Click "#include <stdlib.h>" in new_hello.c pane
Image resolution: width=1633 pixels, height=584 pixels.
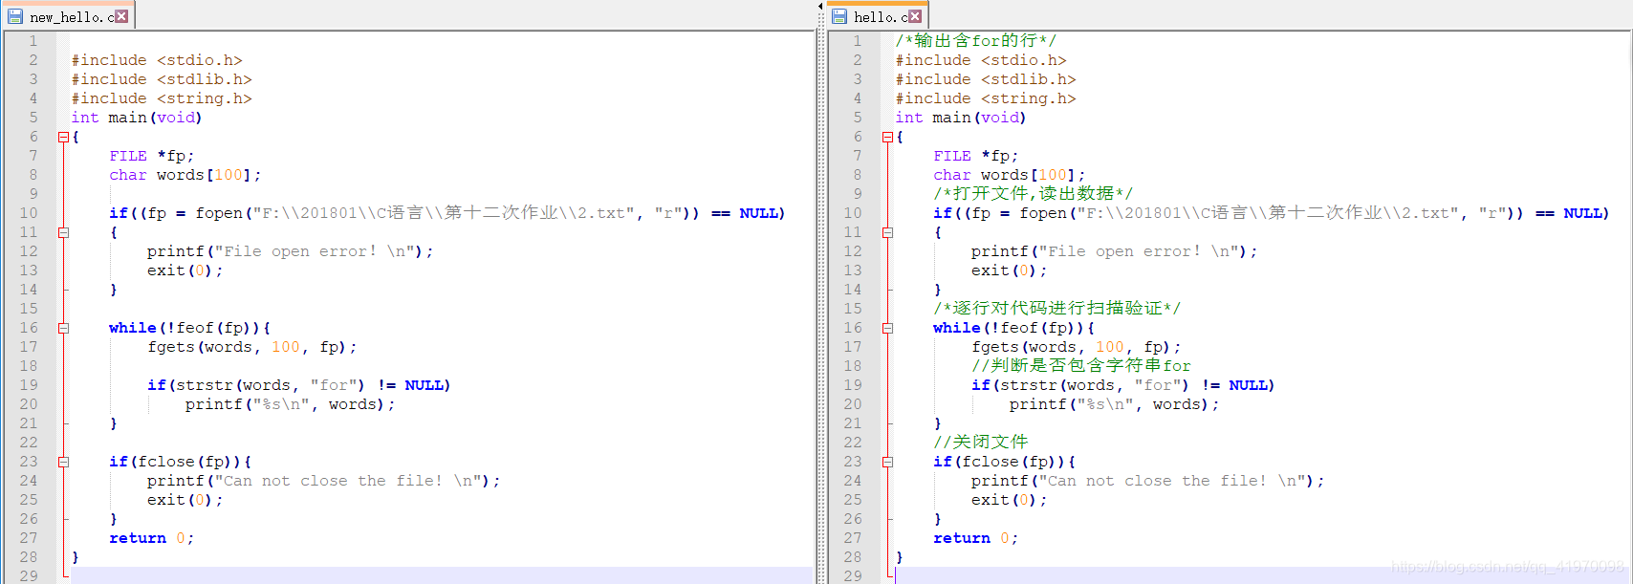click(162, 79)
